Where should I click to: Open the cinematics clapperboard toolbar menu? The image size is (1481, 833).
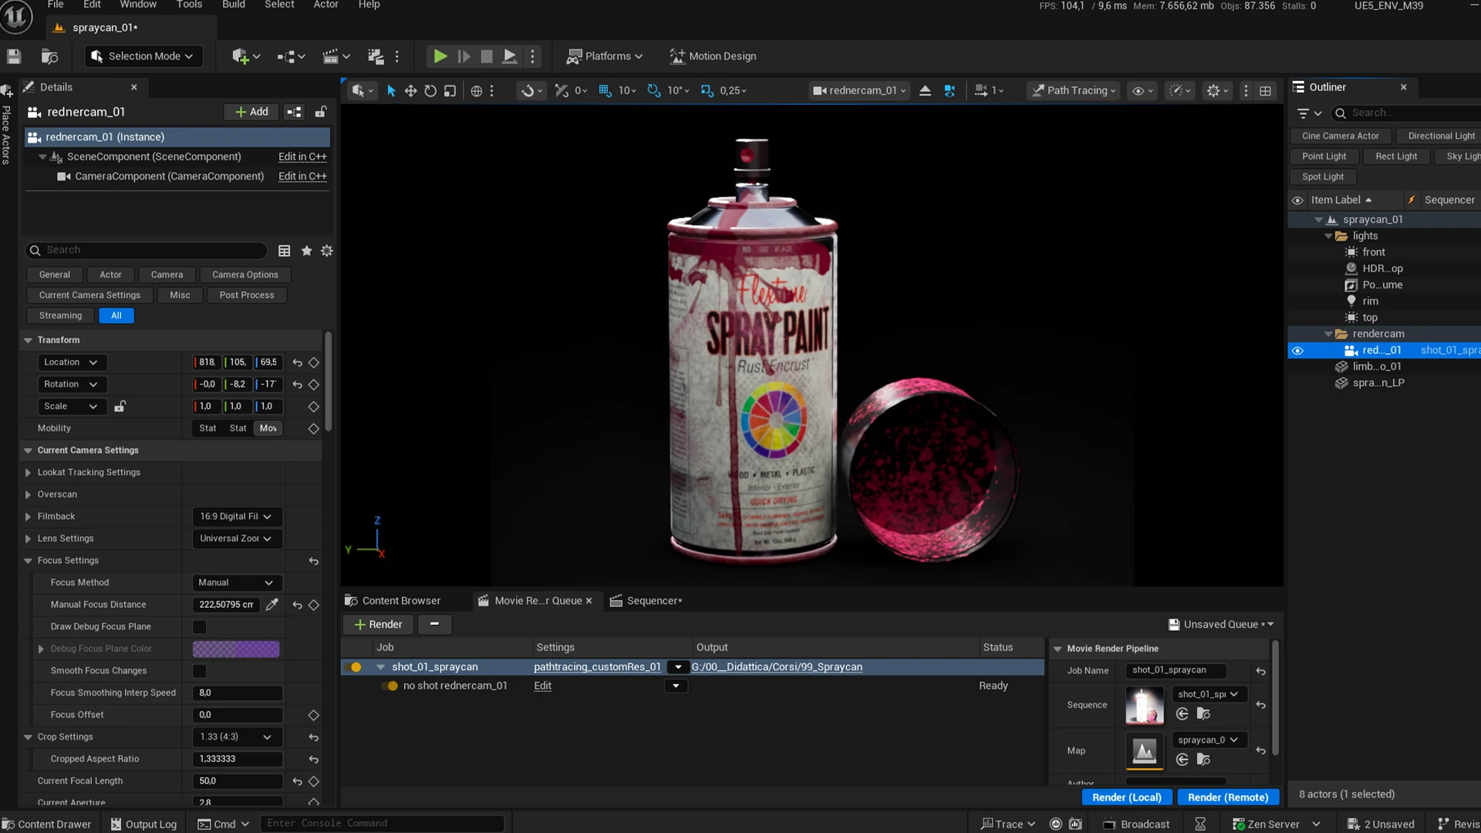pos(336,56)
